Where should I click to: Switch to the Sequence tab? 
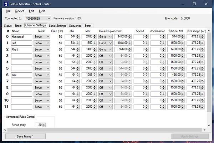pos(75,26)
